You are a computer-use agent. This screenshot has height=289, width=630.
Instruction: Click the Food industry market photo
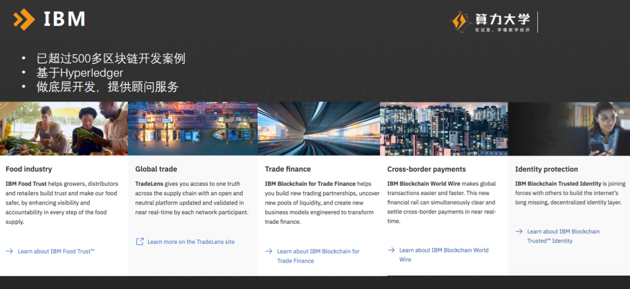pyautogui.click(x=64, y=128)
